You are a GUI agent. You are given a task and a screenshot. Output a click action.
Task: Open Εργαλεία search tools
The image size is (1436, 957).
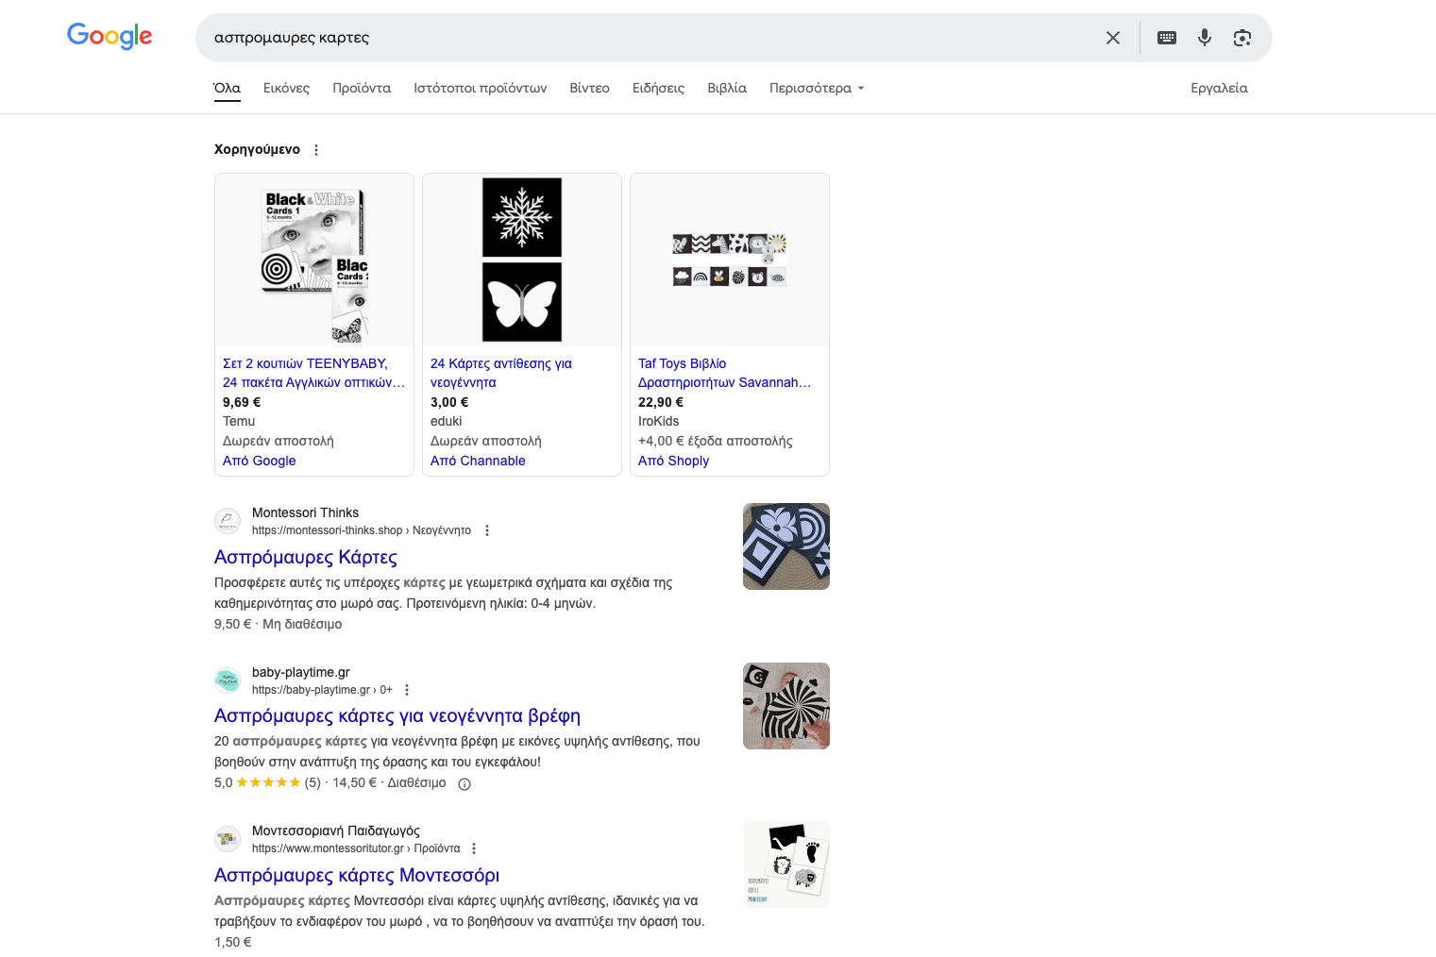(1219, 88)
